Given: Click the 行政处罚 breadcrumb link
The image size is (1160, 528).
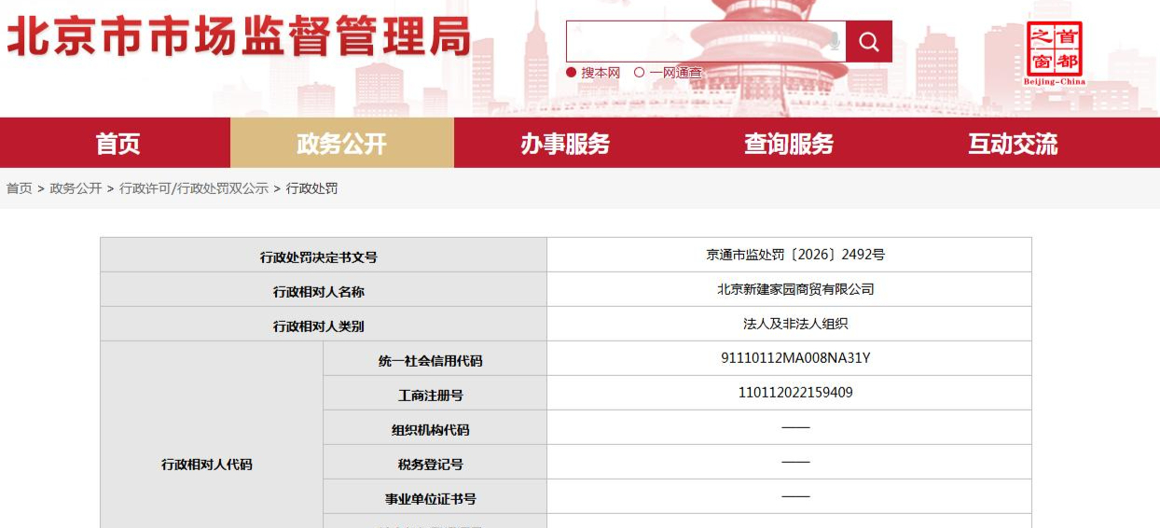Looking at the screenshot, I should coord(311,188).
